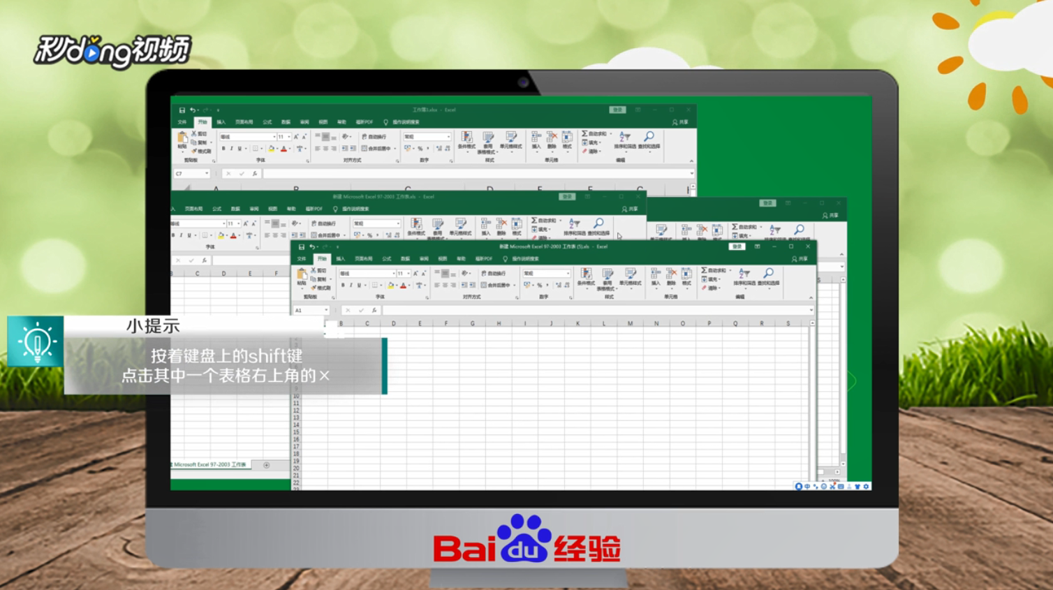Viewport: 1053px width, 590px height.
Task: Open number format dropdown in 工作簿1.xlsx window
Action: coord(448,137)
